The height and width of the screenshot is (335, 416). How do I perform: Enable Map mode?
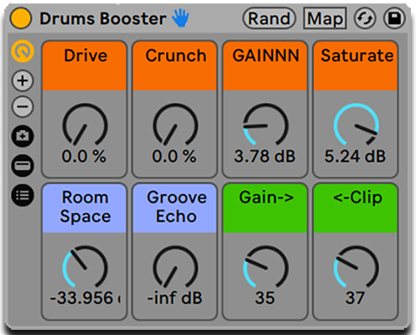tap(325, 18)
